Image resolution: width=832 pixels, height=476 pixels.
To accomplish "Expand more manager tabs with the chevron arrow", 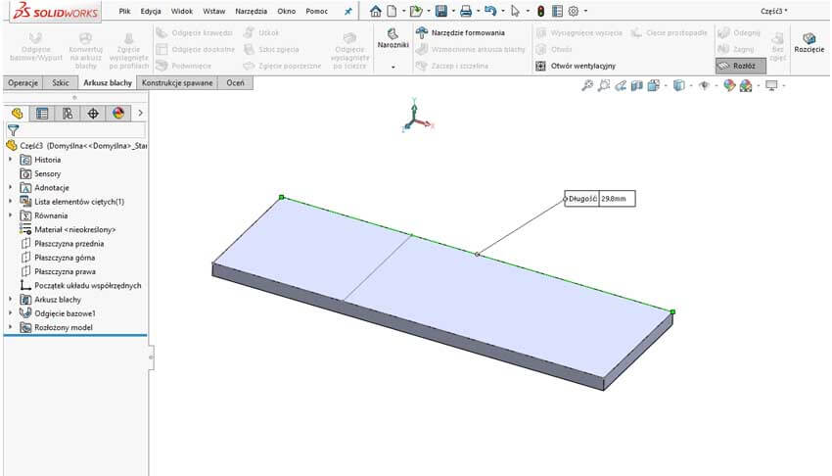I will [x=140, y=113].
